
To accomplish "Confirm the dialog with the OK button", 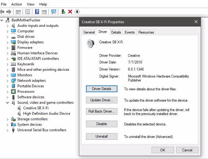I will (163, 150).
